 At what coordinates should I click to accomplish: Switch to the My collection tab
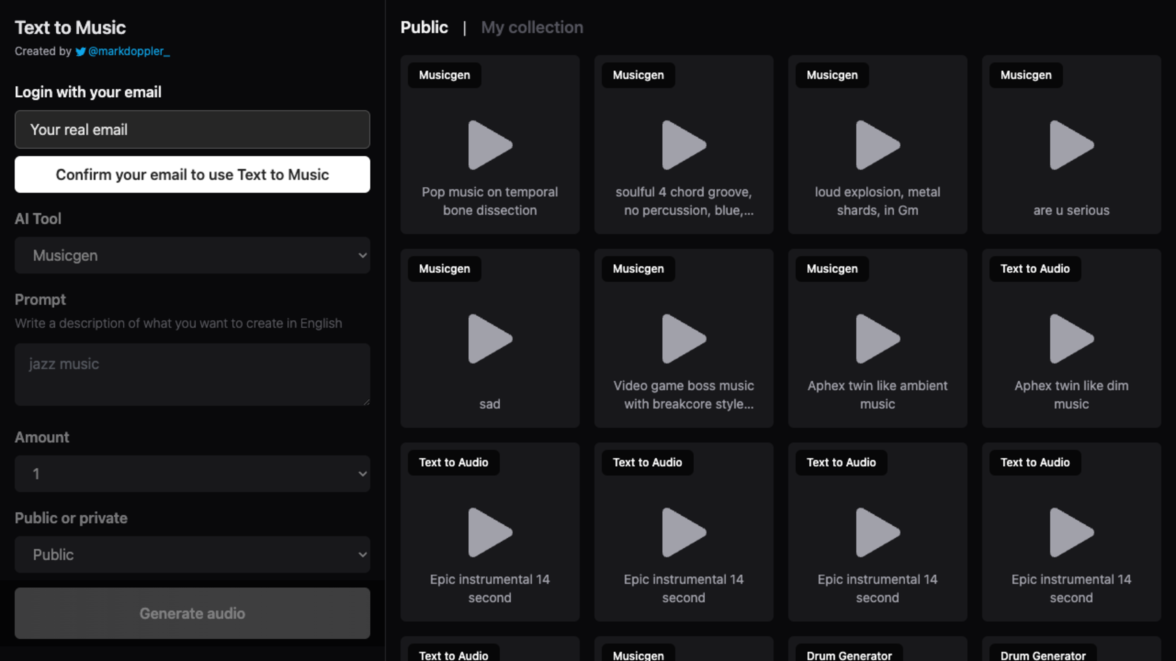click(x=532, y=27)
